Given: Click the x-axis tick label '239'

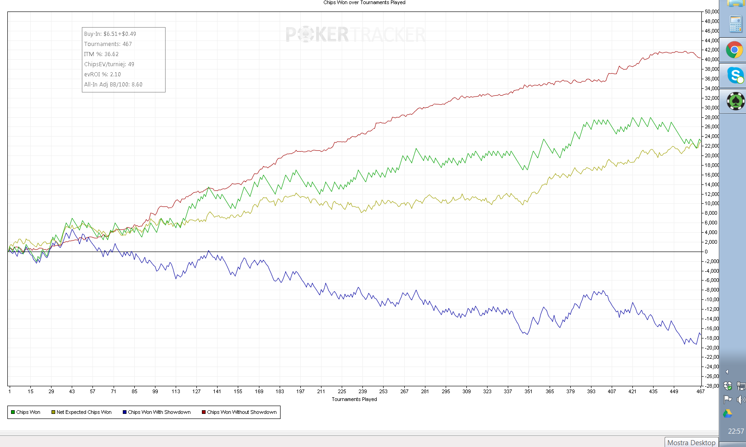Looking at the screenshot, I should tap(362, 391).
